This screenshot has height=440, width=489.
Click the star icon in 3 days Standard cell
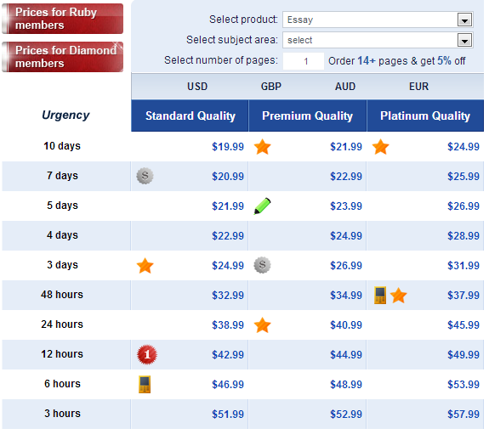[x=145, y=266]
